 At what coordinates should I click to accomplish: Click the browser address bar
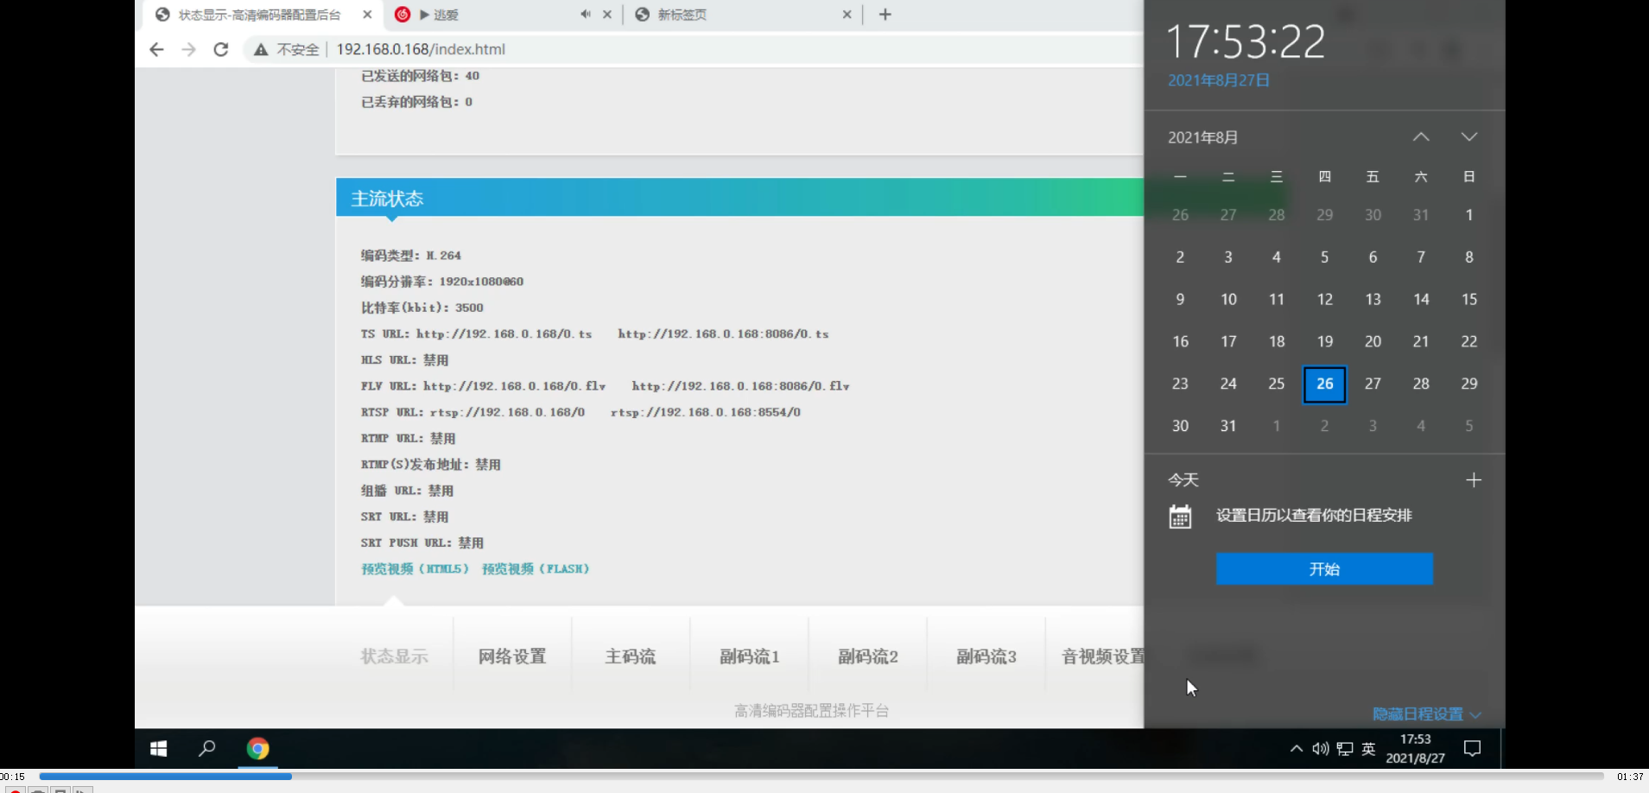click(421, 49)
